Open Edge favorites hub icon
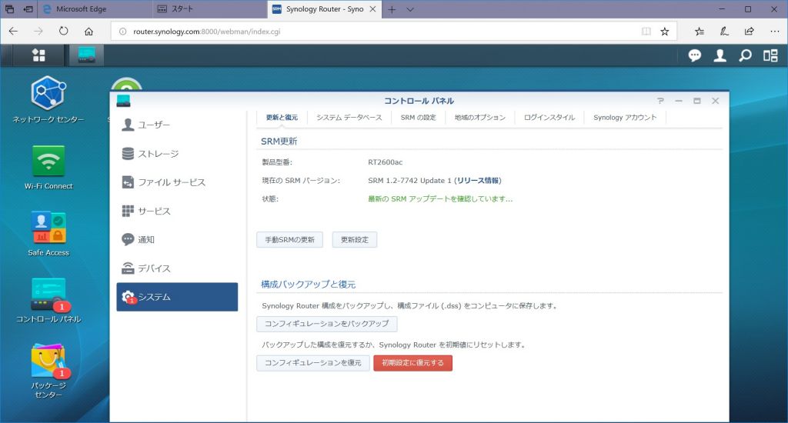This screenshot has width=788, height=423. tap(699, 31)
